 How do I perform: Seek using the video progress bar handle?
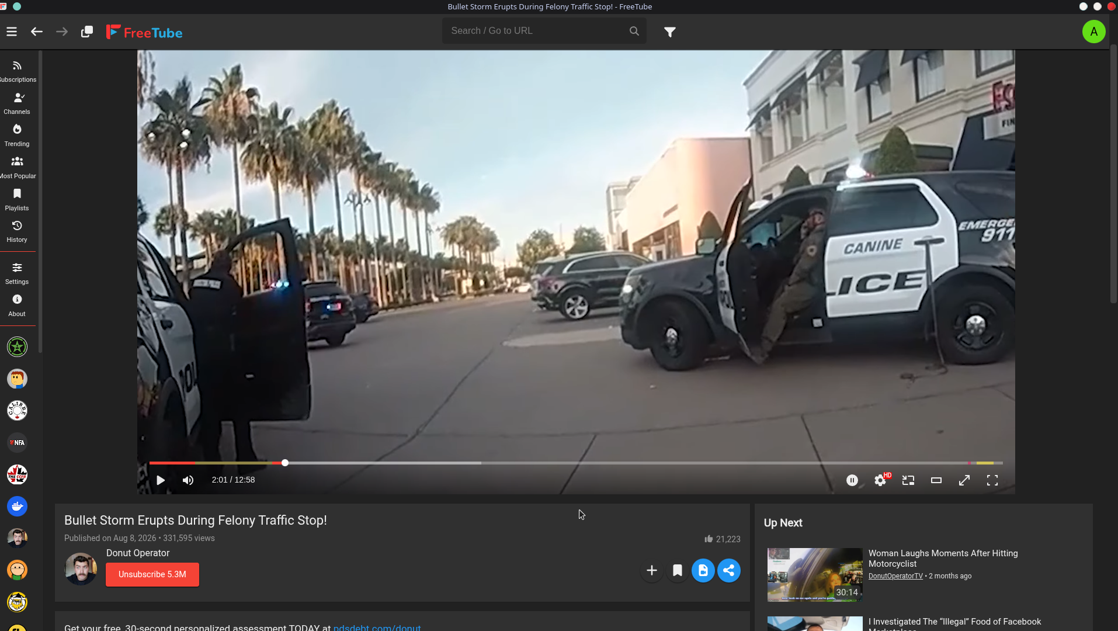point(285,463)
